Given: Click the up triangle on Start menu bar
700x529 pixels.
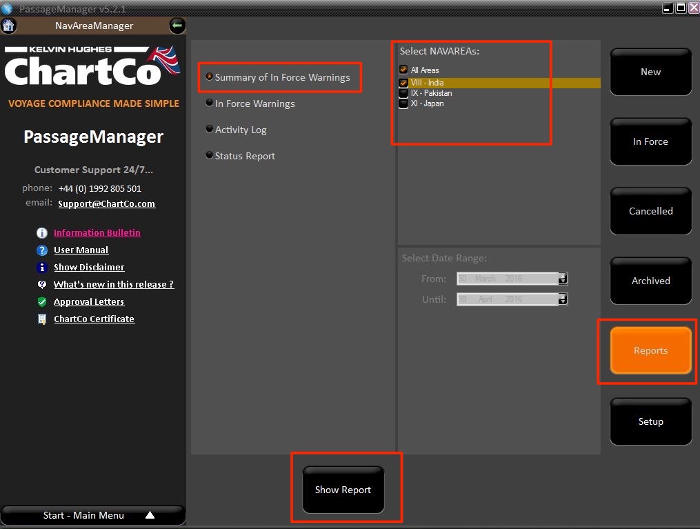Looking at the screenshot, I should [150, 515].
